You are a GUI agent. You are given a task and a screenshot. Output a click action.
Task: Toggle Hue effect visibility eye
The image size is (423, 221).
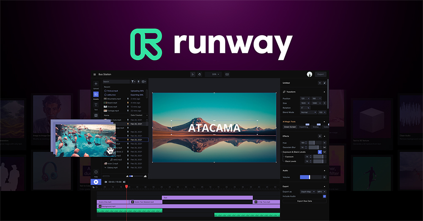pos(324,143)
